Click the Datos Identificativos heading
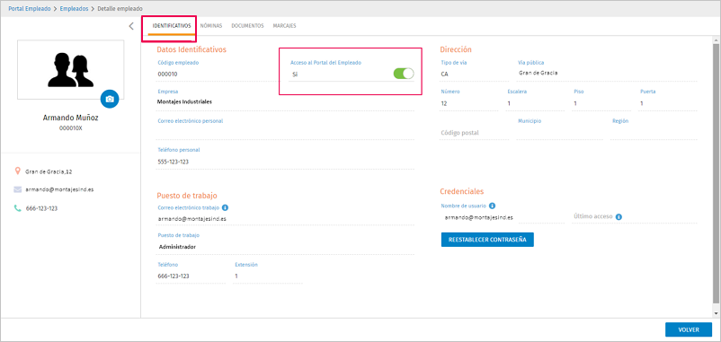This screenshot has width=721, height=342. [191, 49]
